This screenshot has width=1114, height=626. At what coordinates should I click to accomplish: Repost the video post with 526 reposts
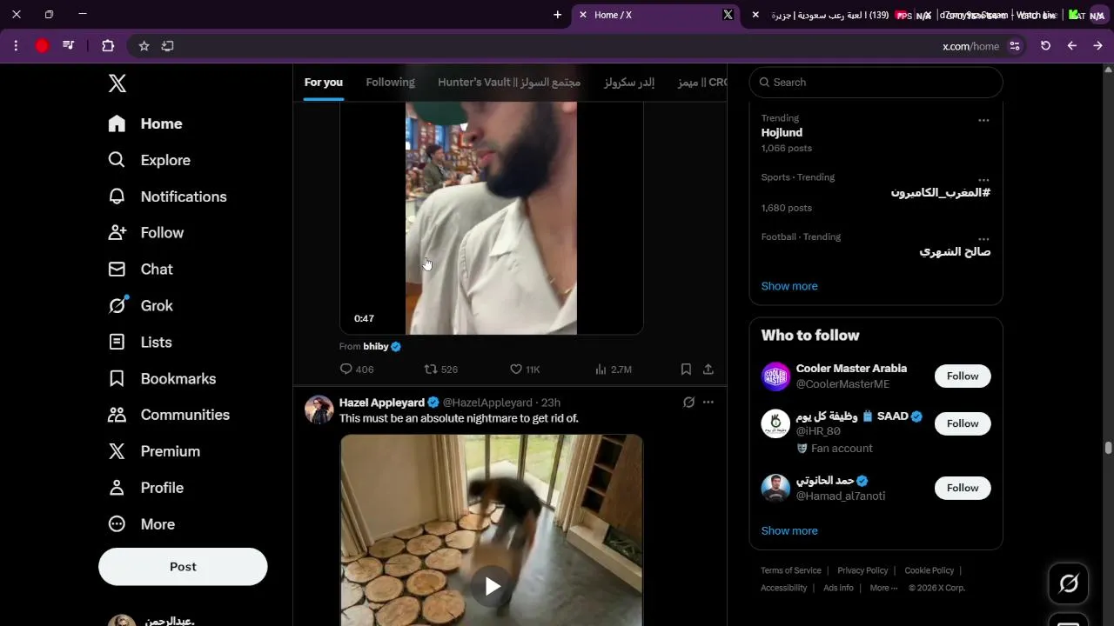(441, 370)
